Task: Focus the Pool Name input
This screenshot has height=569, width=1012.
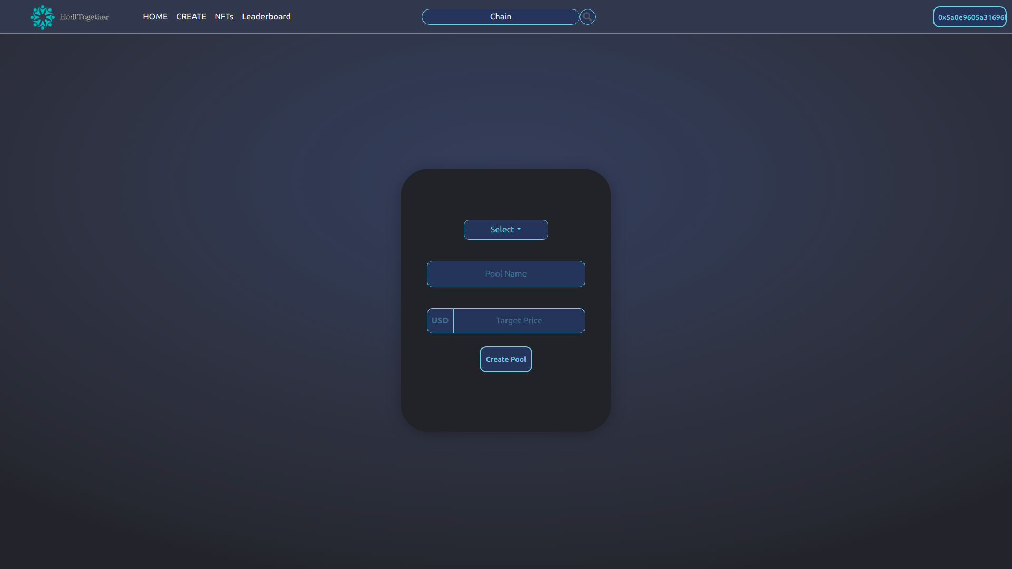Action: tap(505, 274)
